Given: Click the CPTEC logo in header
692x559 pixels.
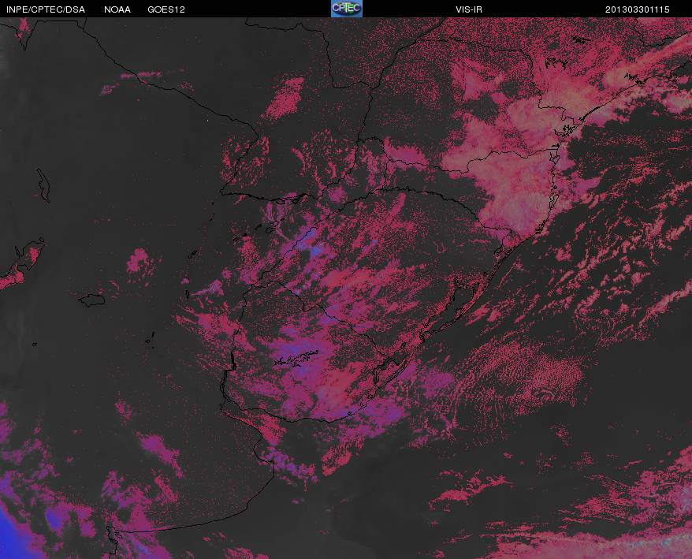Looking at the screenshot, I should tap(347, 9).
